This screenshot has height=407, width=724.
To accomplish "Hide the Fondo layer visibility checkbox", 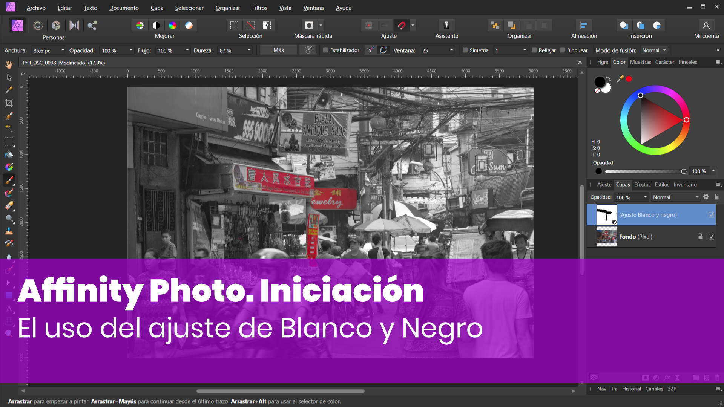I will pyautogui.click(x=711, y=237).
